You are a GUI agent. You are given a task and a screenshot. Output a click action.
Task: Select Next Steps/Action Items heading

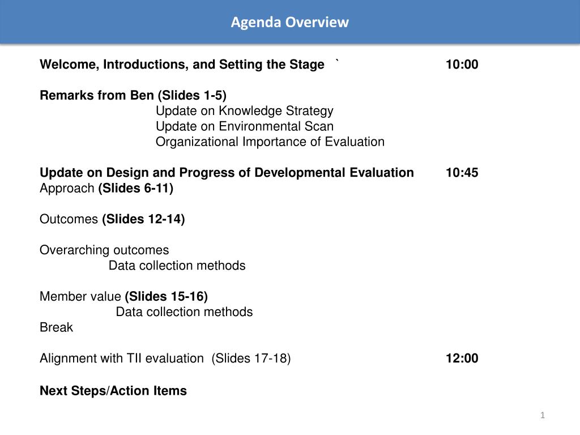[x=113, y=391]
